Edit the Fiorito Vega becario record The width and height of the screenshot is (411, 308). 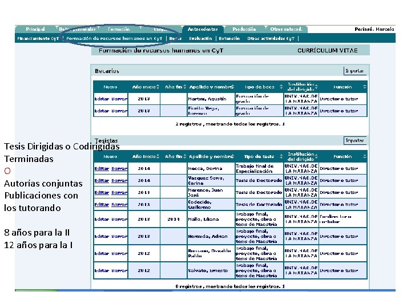coord(102,111)
